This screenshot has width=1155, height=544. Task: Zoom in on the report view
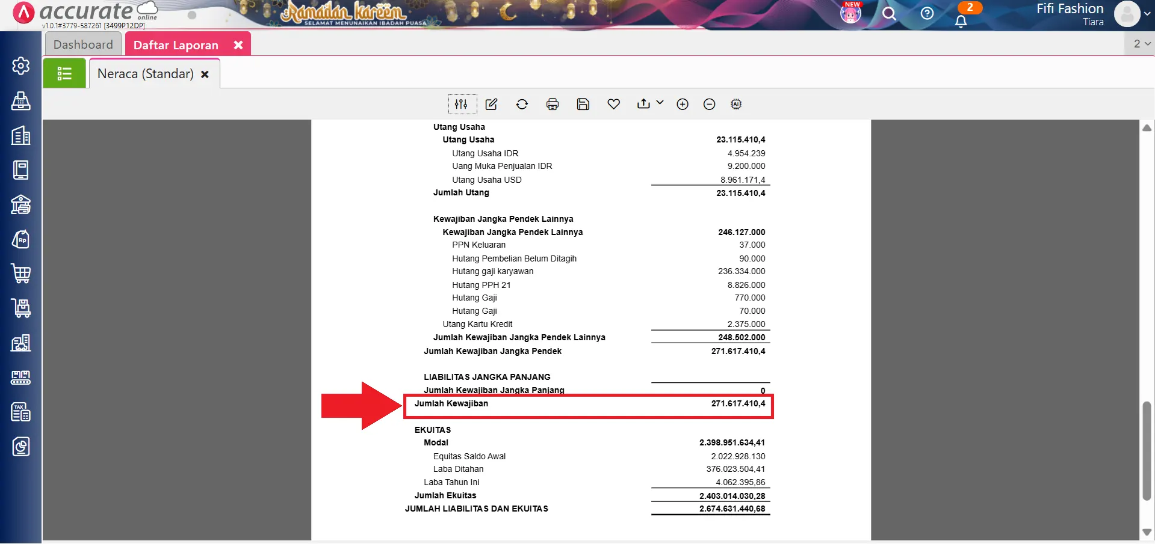click(x=683, y=104)
